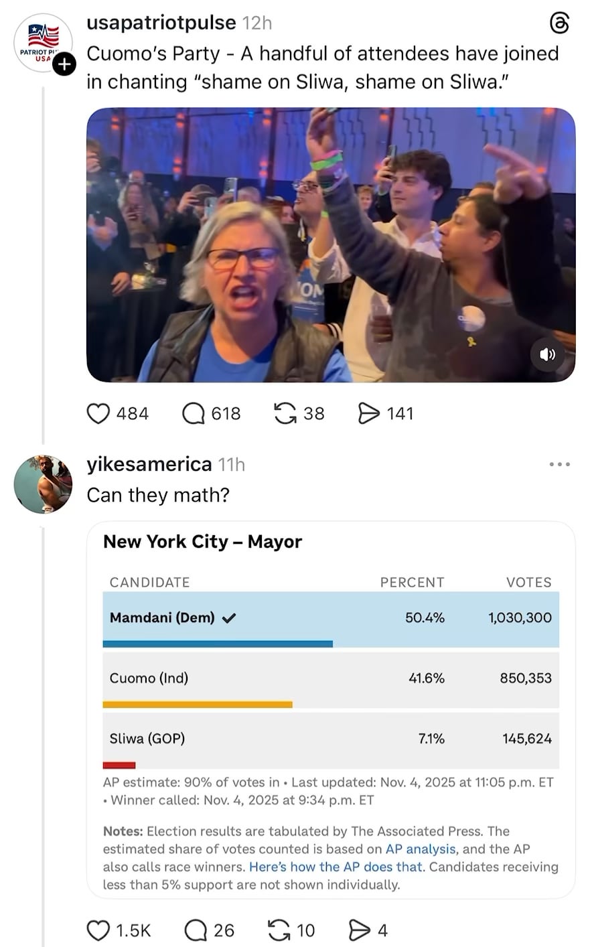This screenshot has width=592, height=947.
Task: Share yikesamerica reply with send icon
Action: point(360,930)
